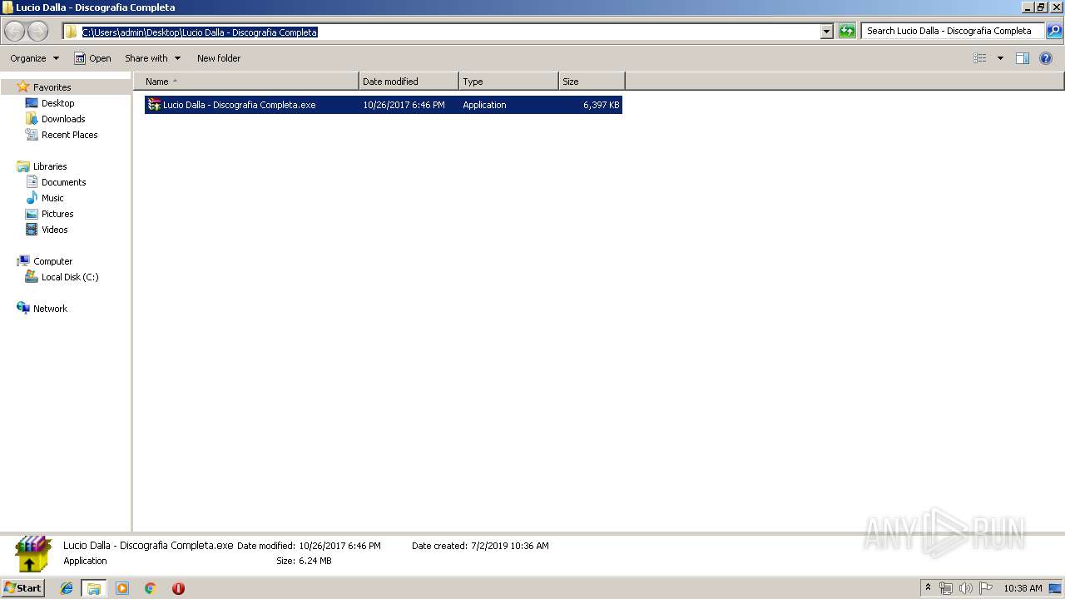This screenshot has height=599, width=1065.
Task: Click the volume speaker tray icon
Action: point(966,588)
